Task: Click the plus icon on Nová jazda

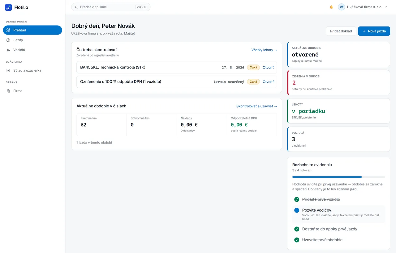Action: (364, 31)
